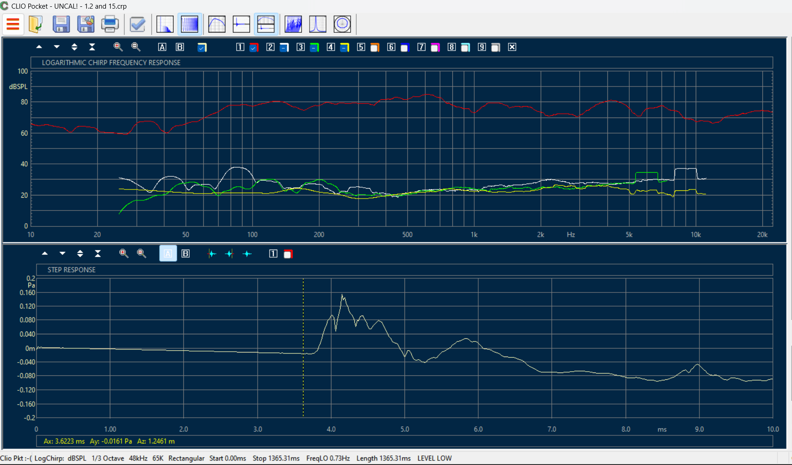The width and height of the screenshot is (792, 465).
Task: Click the open file folder icon
Action: [x=36, y=24]
